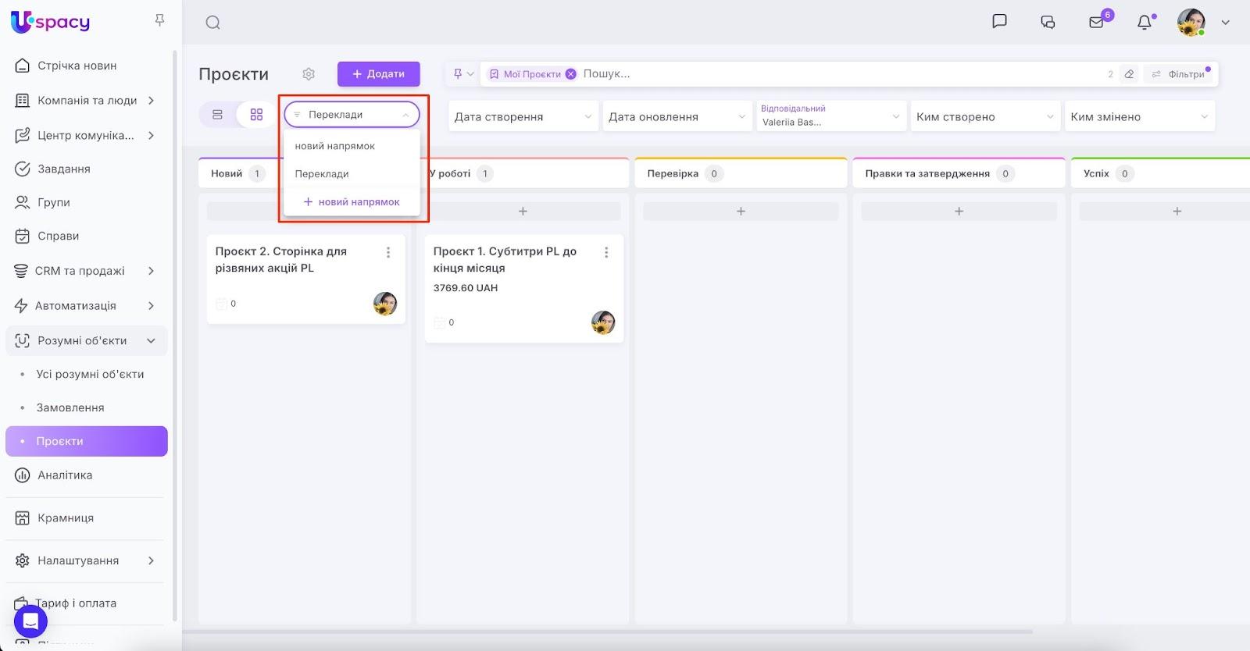Open three-dot menu on Проєкт 1 card
The width and height of the screenshot is (1250, 651).
606,252
